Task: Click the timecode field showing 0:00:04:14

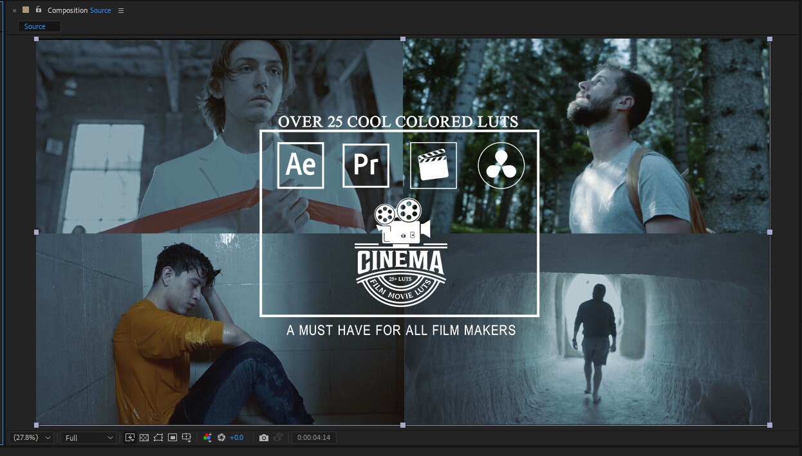Action: pos(313,437)
